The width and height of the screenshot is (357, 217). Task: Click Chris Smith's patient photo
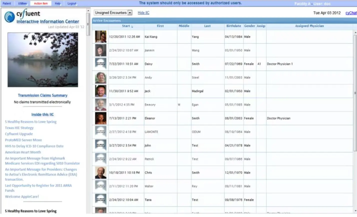[x=100, y=172]
